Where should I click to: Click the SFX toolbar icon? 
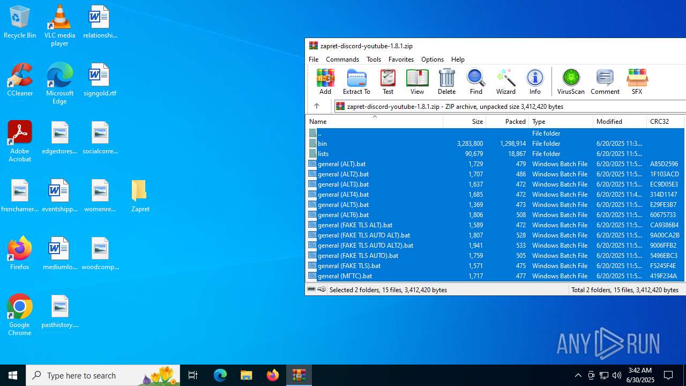coord(637,82)
